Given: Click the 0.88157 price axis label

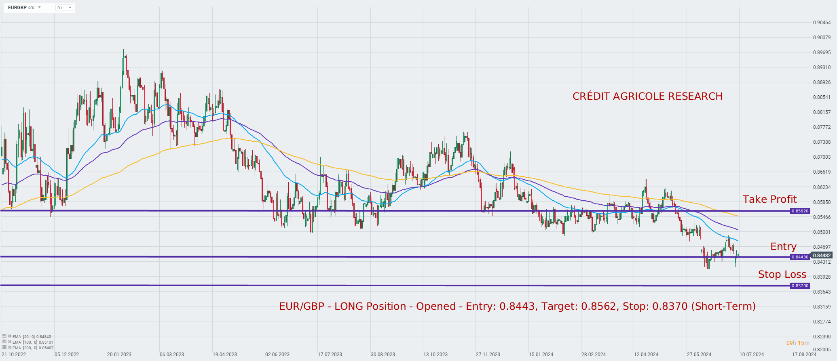Looking at the screenshot, I should tap(822, 112).
